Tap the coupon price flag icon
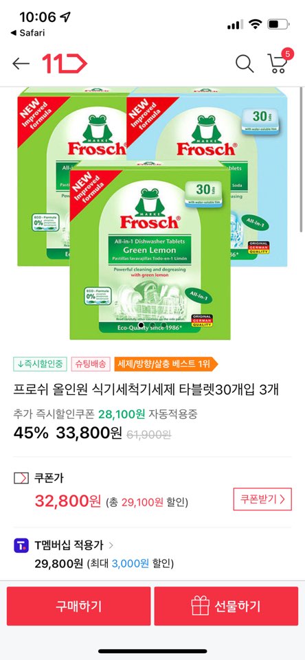The width and height of the screenshot is (305, 660). 21,478
